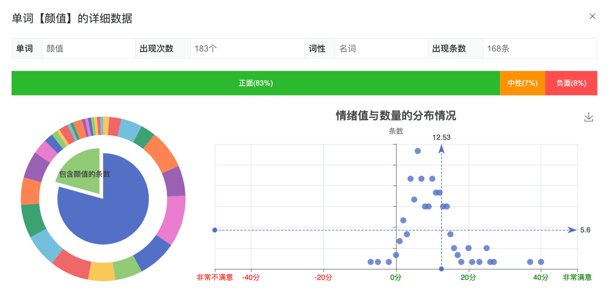This screenshot has height=293, width=609.
Task: Click the yellow ring segment at the donut bottom
Action: [x=102, y=271]
